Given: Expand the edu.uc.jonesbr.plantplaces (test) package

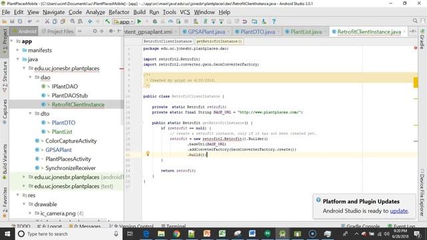Looking at the screenshot, I should tap(24, 186).
